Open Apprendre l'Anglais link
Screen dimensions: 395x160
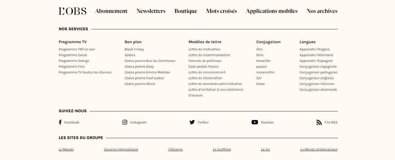point(314,49)
